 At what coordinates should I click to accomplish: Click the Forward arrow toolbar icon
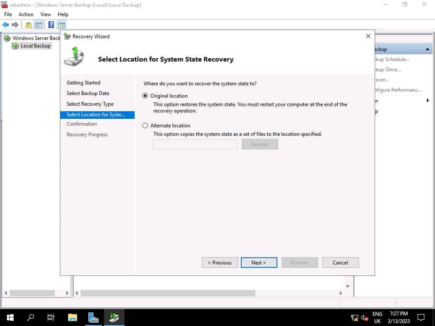[x=15, y=25]
